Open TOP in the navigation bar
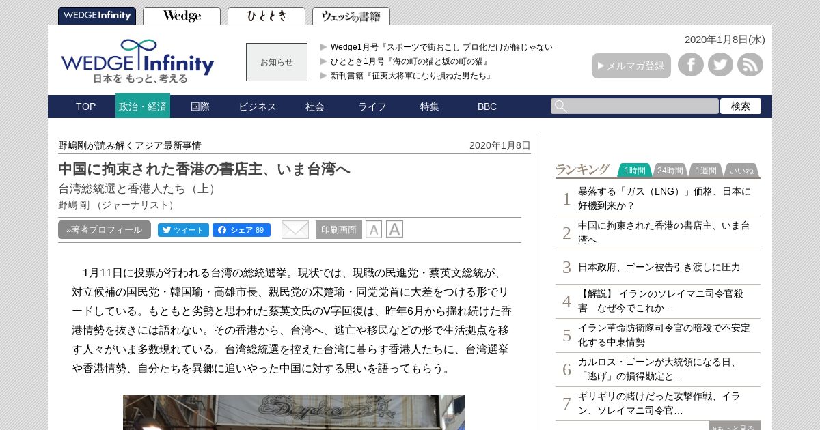 click(86, 106)
